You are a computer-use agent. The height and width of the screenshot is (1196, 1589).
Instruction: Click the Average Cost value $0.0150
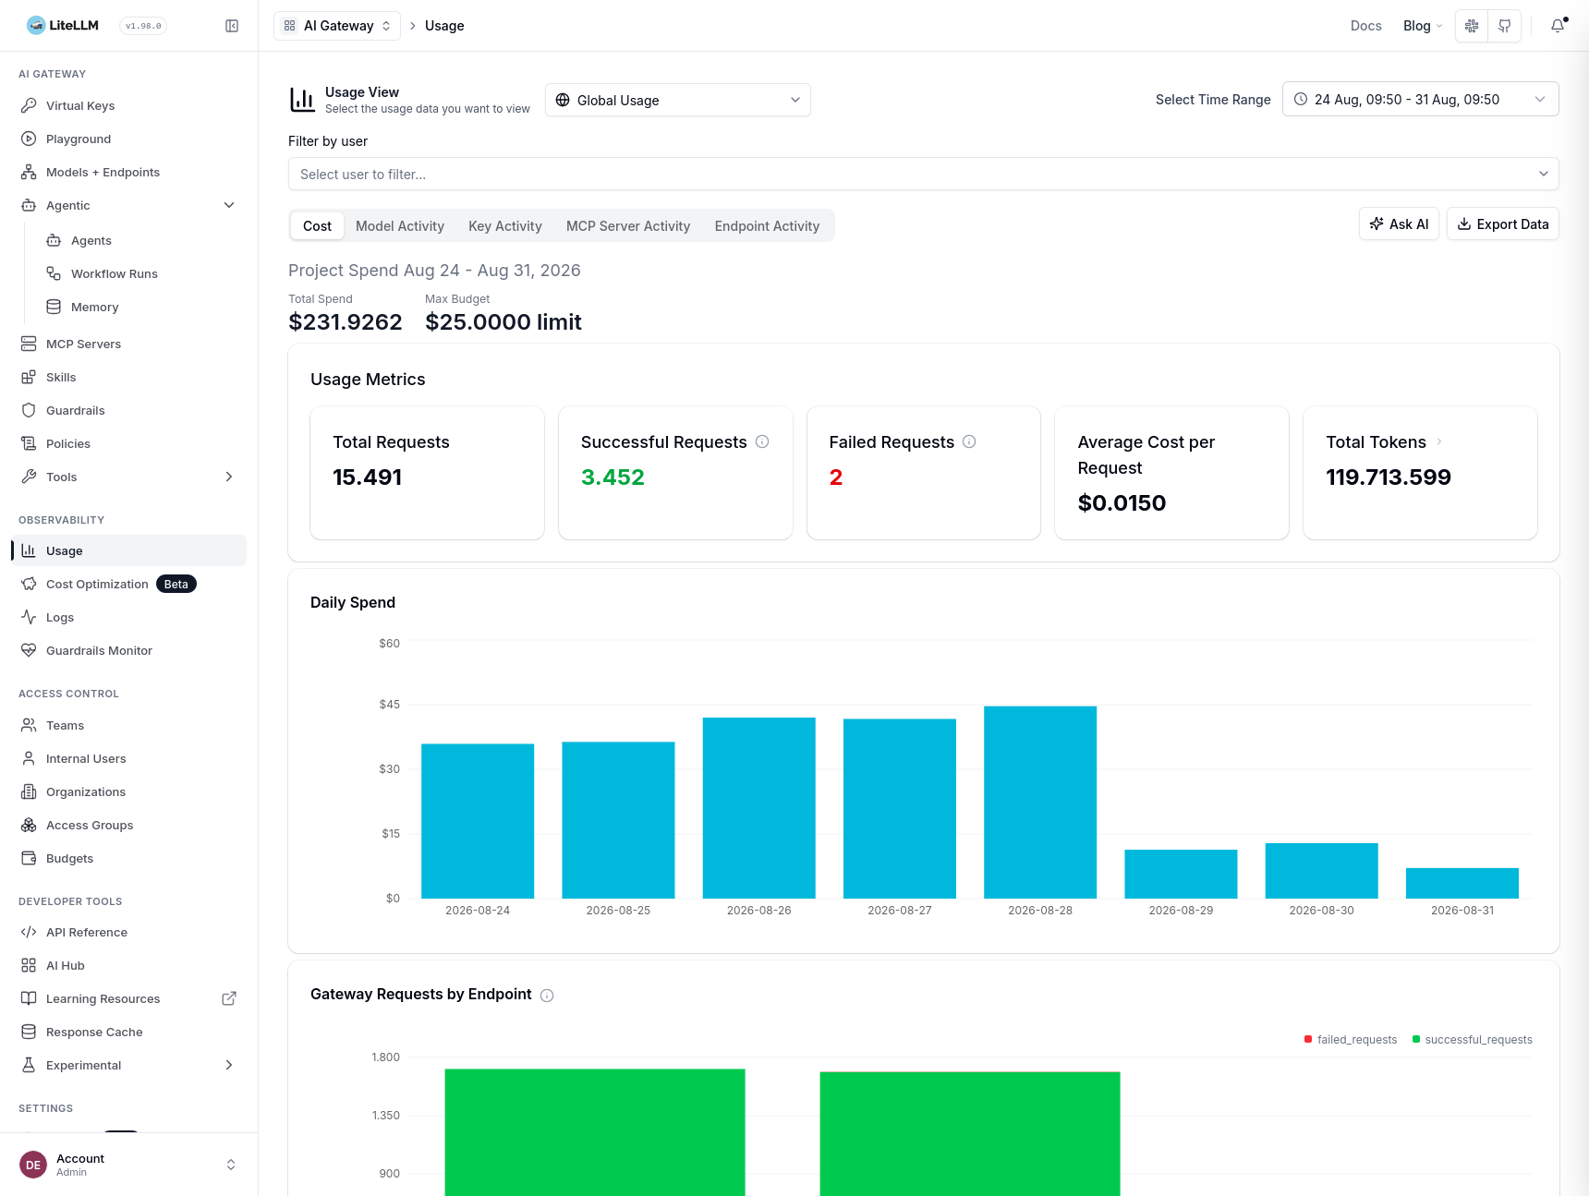point(1122,502)
